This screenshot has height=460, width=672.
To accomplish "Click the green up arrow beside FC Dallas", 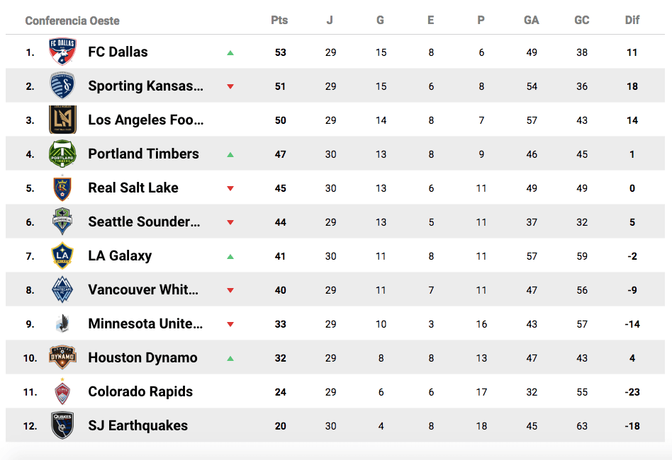I will tap(230, 52).
